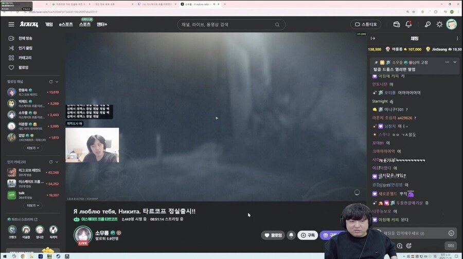Screen dimensions: 463x259
Task: Open 한동숙 channel in following list
Action: point(33,92)
